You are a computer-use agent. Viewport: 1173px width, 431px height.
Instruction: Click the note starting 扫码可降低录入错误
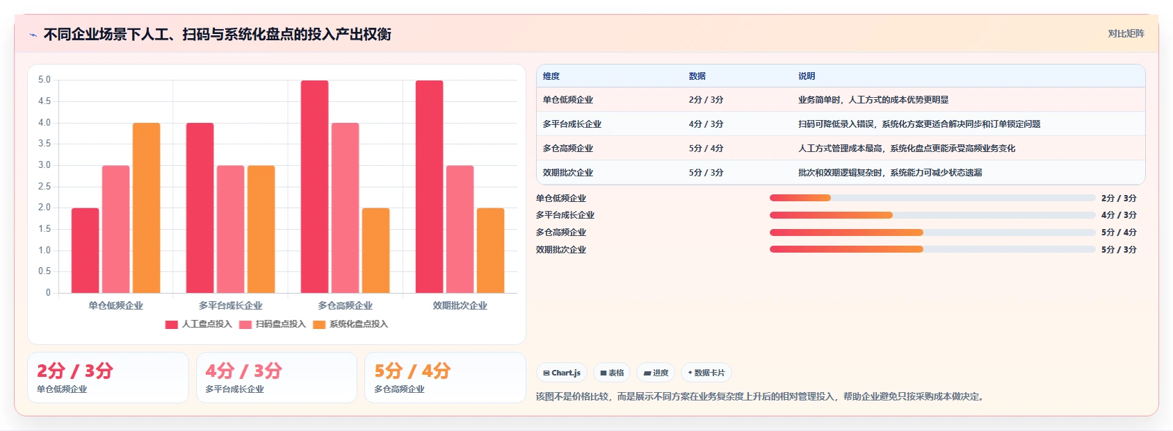coord(919,124)
